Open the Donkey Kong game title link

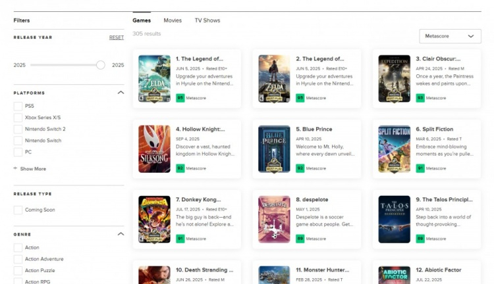198,199
